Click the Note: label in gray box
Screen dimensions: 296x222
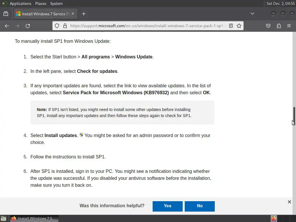pos(42,110)
